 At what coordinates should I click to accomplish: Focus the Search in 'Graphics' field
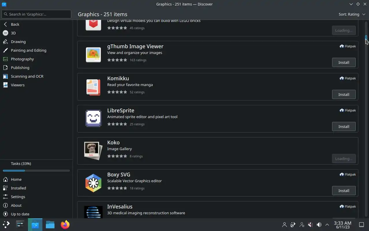tap(36, 14)
